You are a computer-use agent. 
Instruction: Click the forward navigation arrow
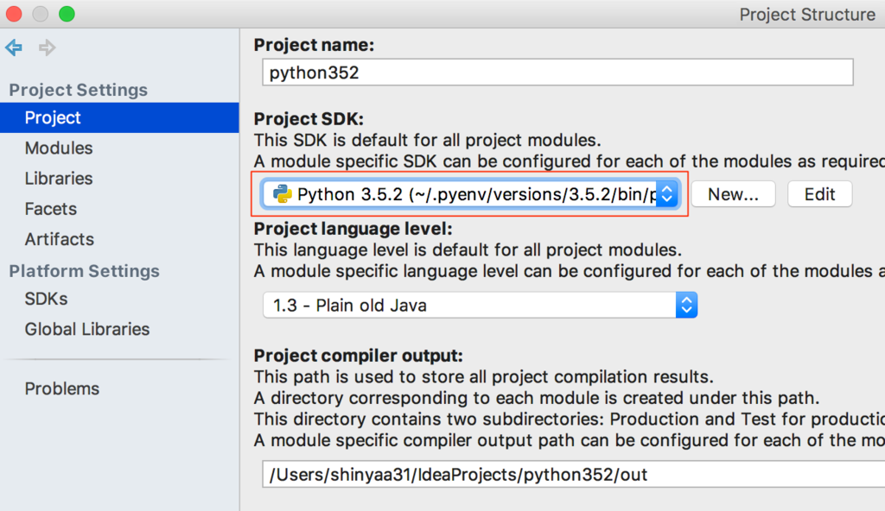(x=47, y=47)
